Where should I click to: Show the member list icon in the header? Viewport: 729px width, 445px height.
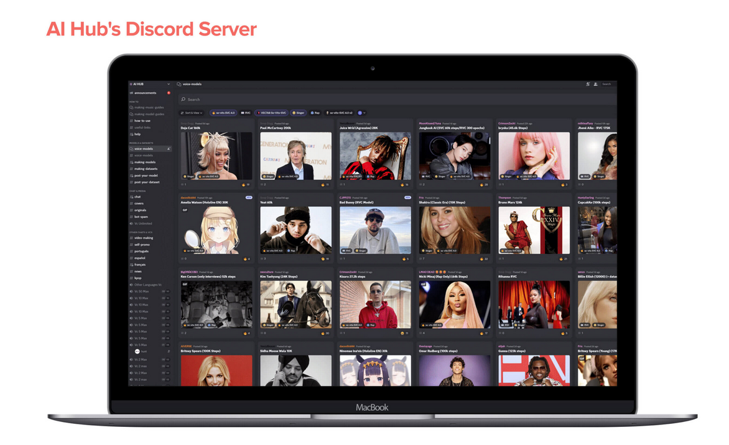pos(595,84)
